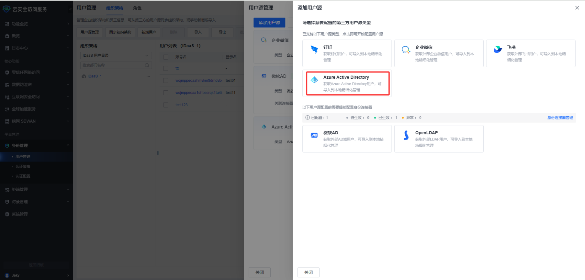Expand the 功能全览 sidebar arrow
The width and height of the screenshot is (585, 280).
(68, 24)
